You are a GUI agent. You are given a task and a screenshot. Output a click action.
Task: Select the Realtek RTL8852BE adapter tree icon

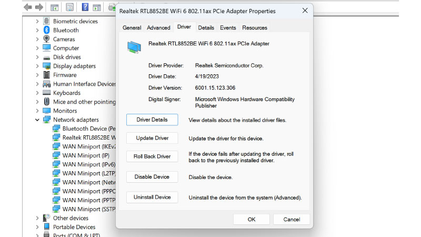coord(56,137)
